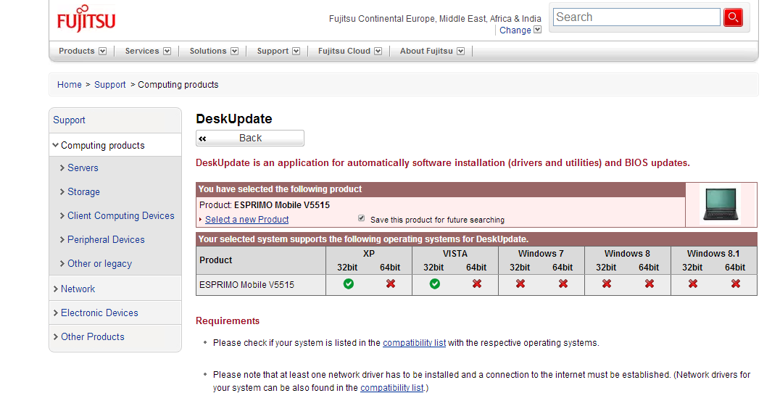Image resolution: width=780 pixels, height=393 pixels.
Task: Collapse the Computing products sidebar section
Action: tap(55, 145)
